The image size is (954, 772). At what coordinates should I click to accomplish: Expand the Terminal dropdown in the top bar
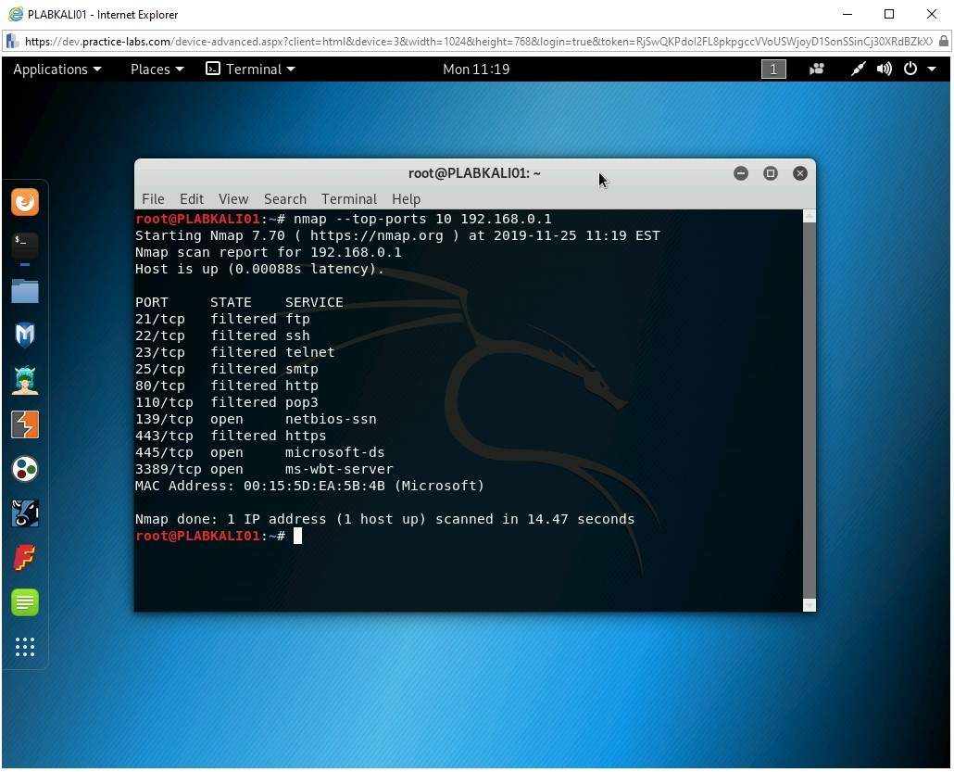click(x=250, y=69)
